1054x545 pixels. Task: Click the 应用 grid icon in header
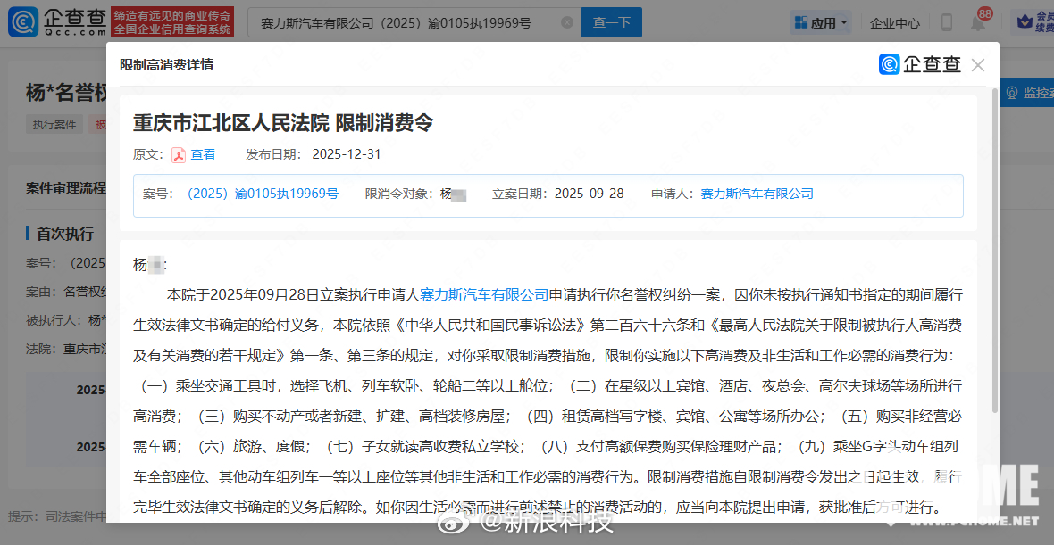click(x=800, y=23)
